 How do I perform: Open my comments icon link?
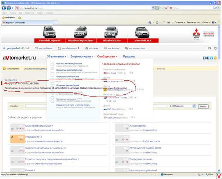[x=135, y=48]
